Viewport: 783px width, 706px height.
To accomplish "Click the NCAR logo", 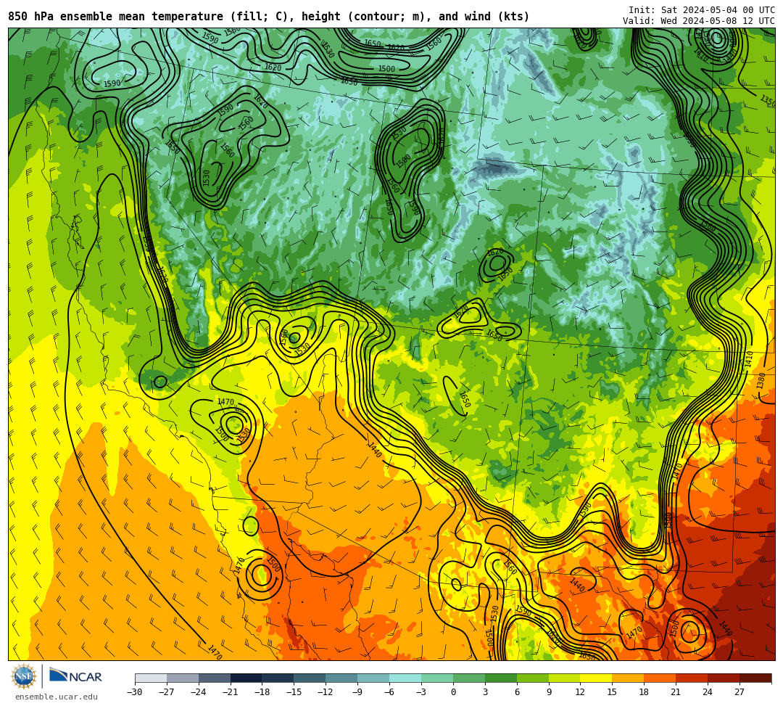I will 75,677.
